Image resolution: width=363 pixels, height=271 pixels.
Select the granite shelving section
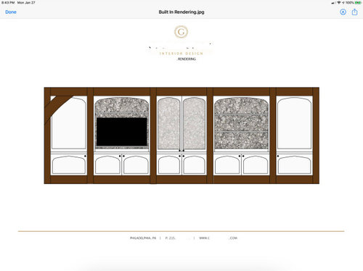pyautogui.click(x=241, y=123)
